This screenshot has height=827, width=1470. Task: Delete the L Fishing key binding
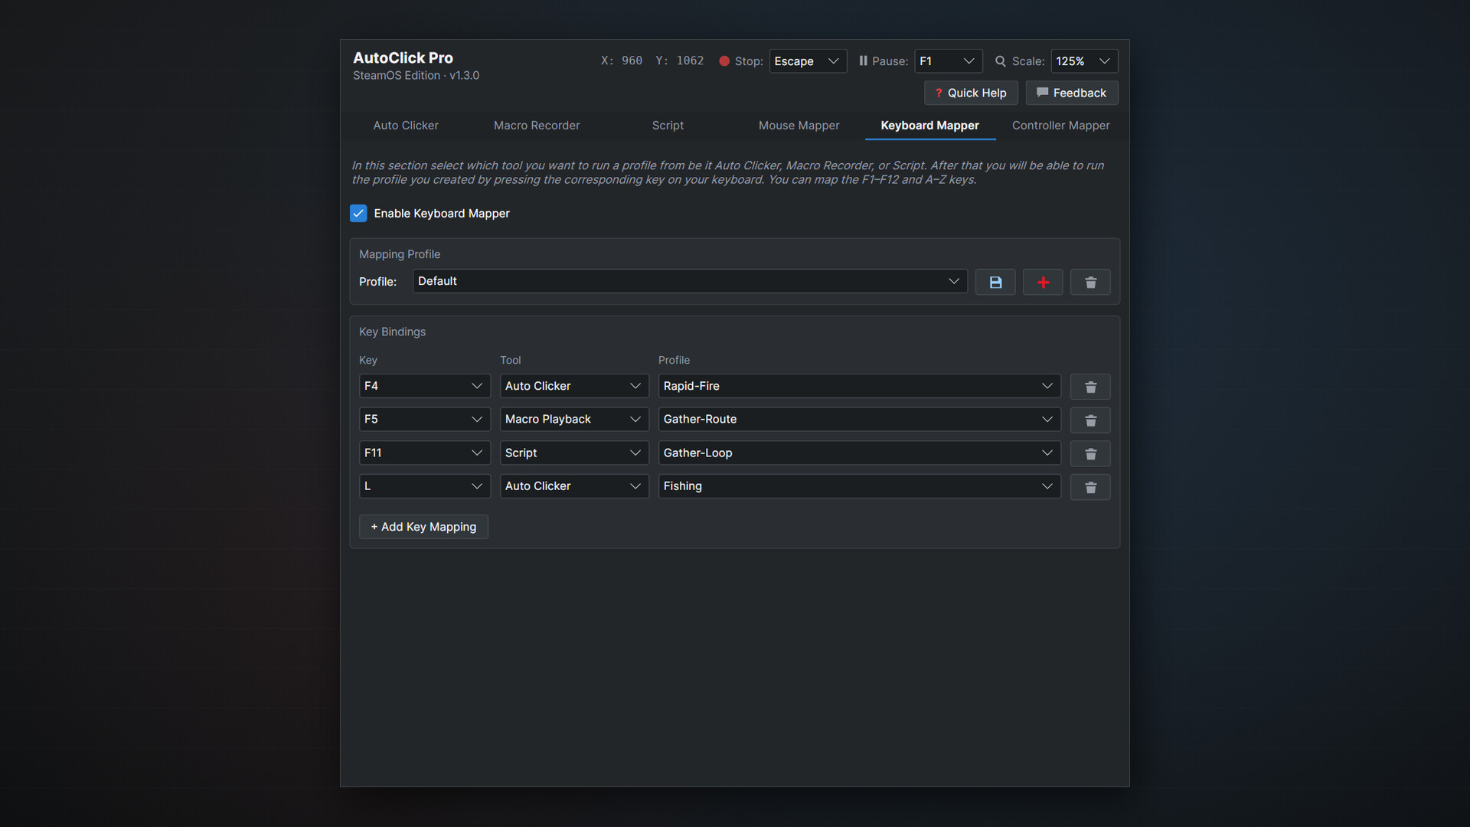point(1090,487)
